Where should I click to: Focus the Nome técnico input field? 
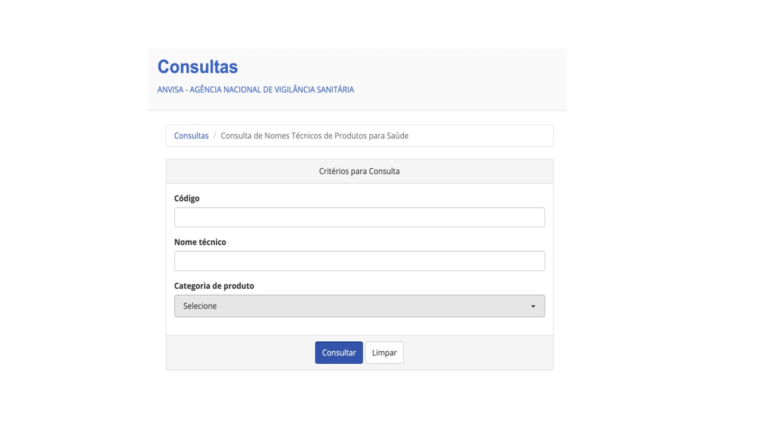(359, 261)
